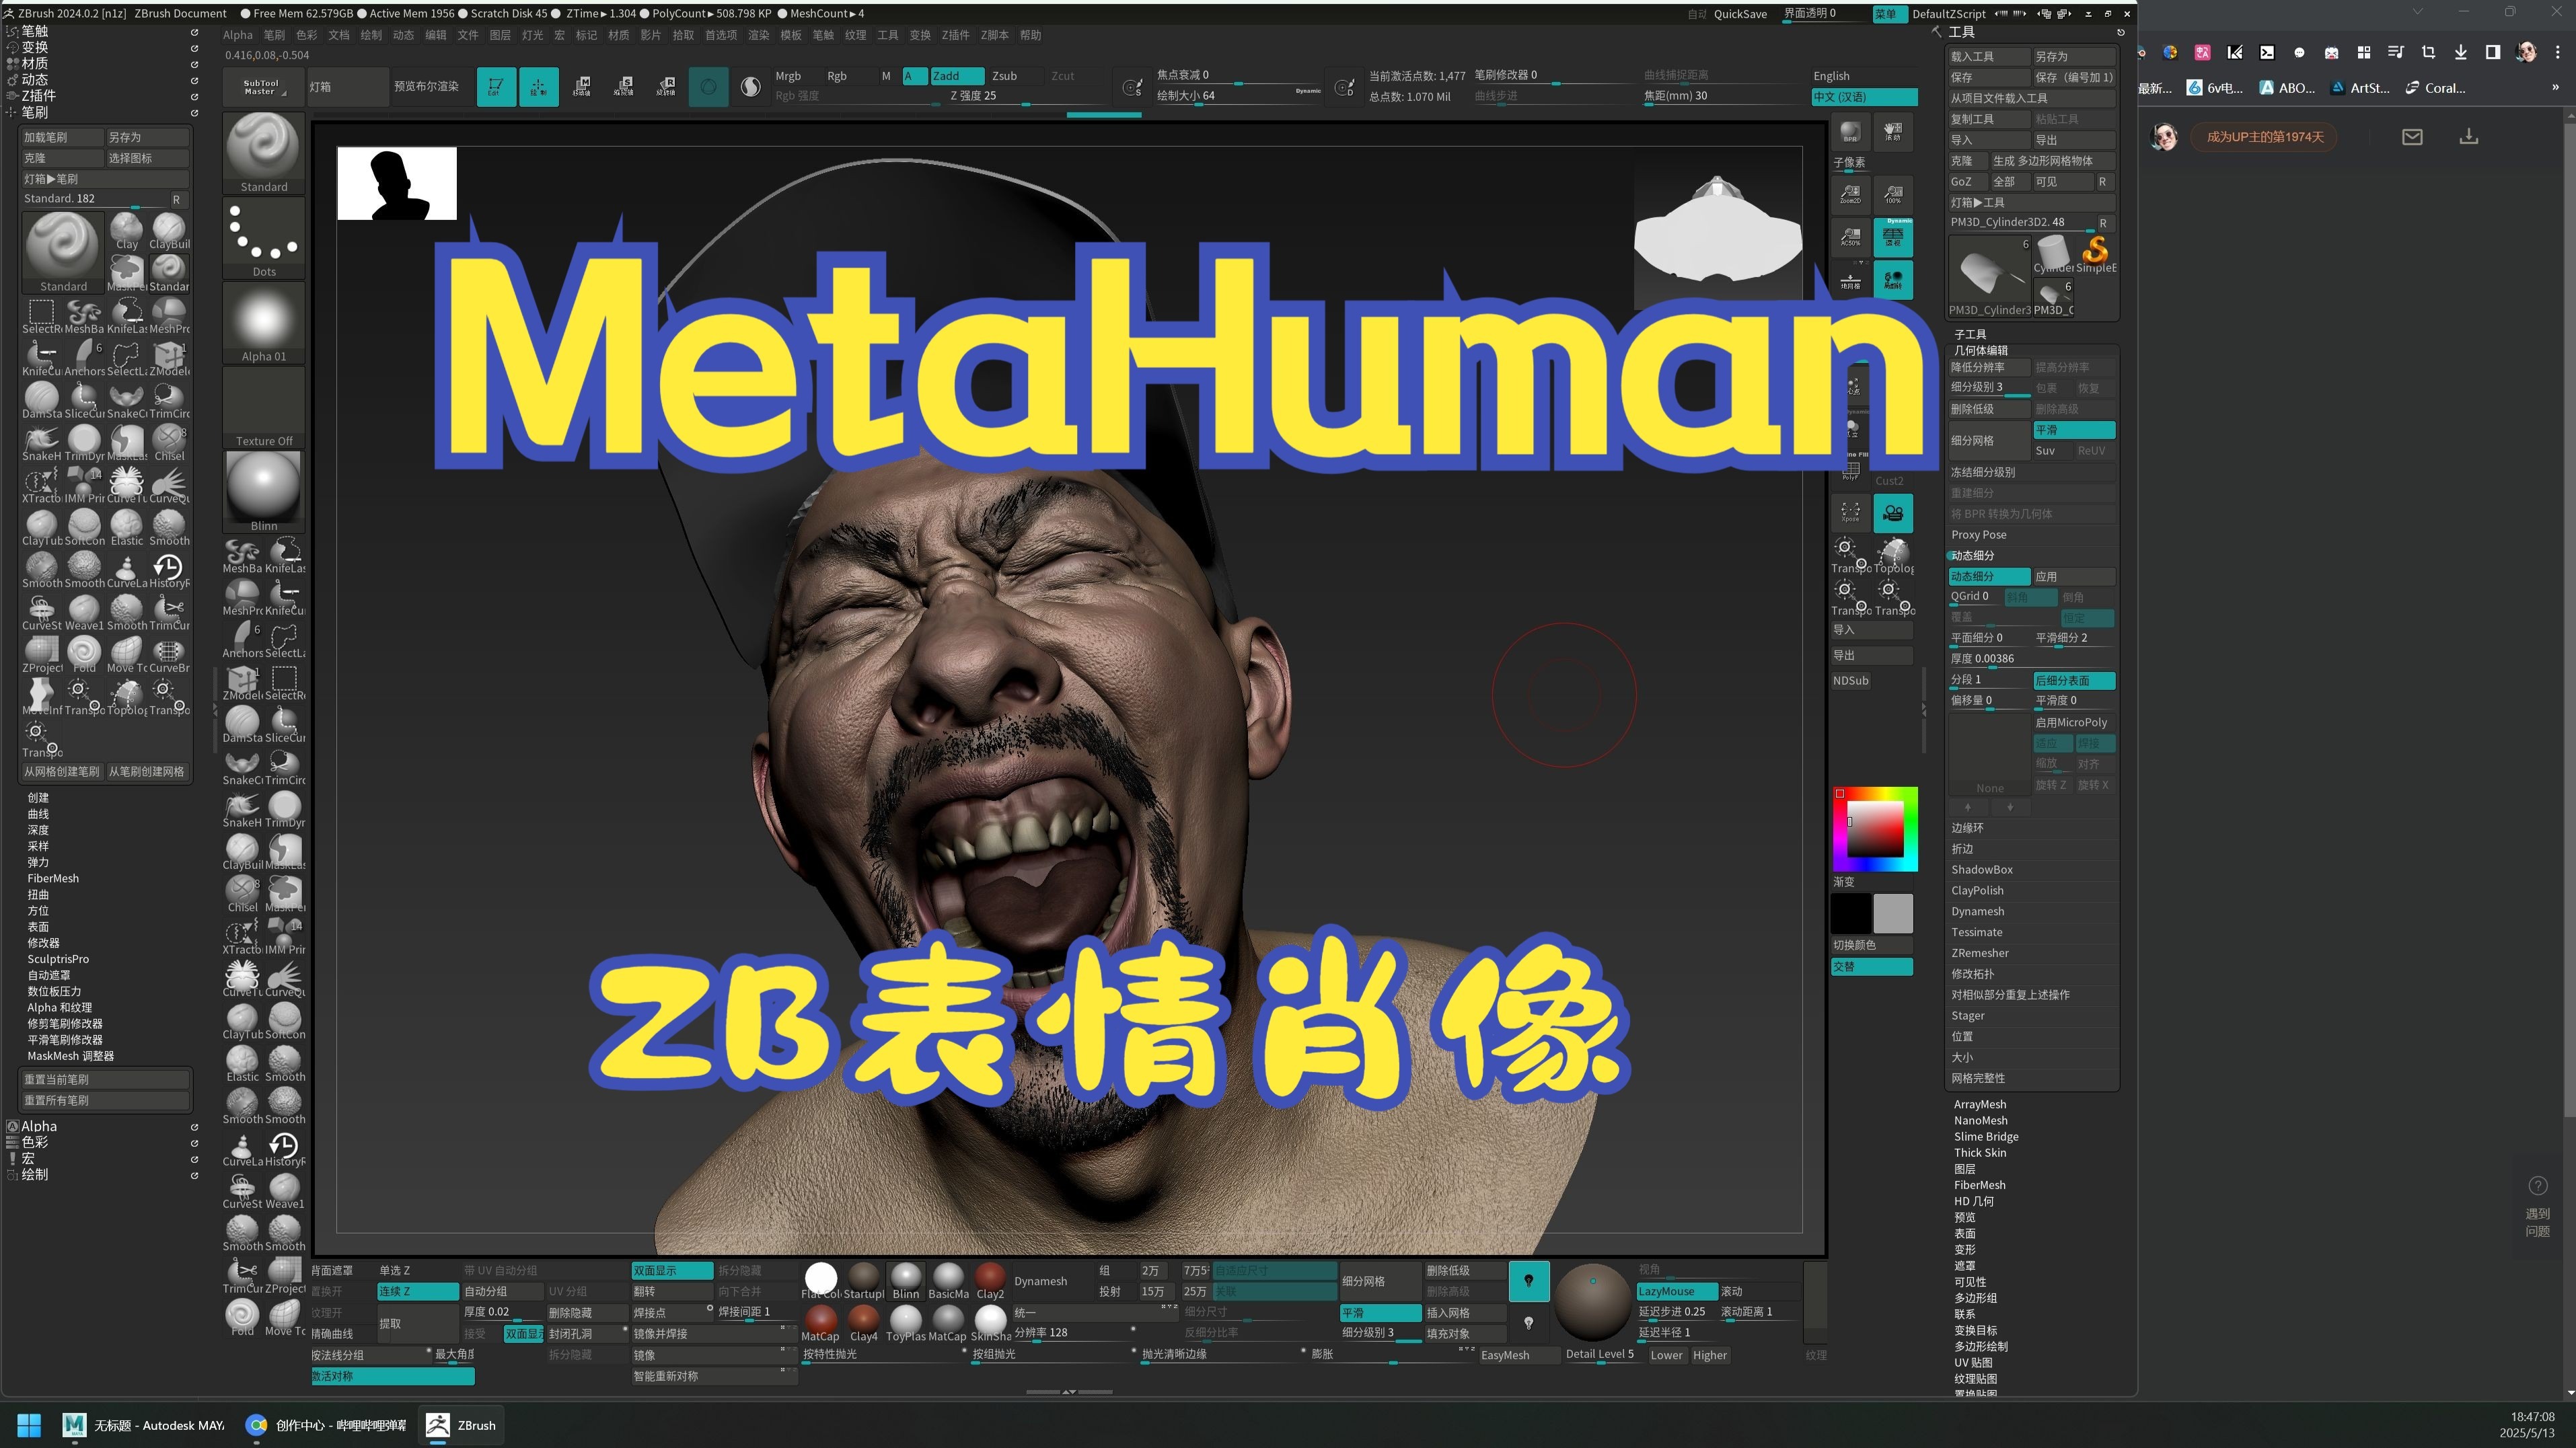Toggle 动态细分 dynamic subdivision
The image size is (2576, 1448).
click(x=1989, y=576)
